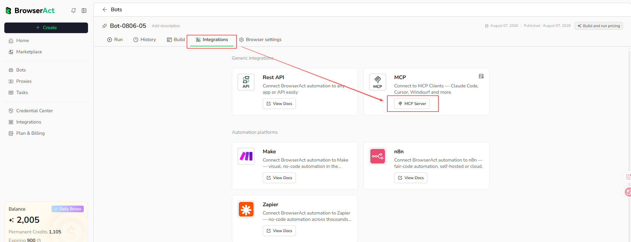Screen dimensions: 631x242
Task: Collapse the sidebar panel icon
Action: point(84,11)
